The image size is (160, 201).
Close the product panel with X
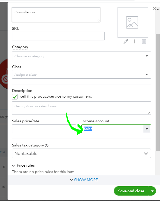click(154, 8)
